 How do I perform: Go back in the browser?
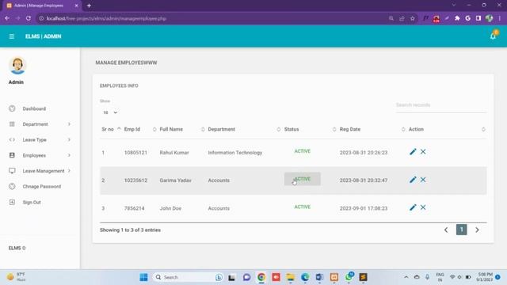[7, 18]
